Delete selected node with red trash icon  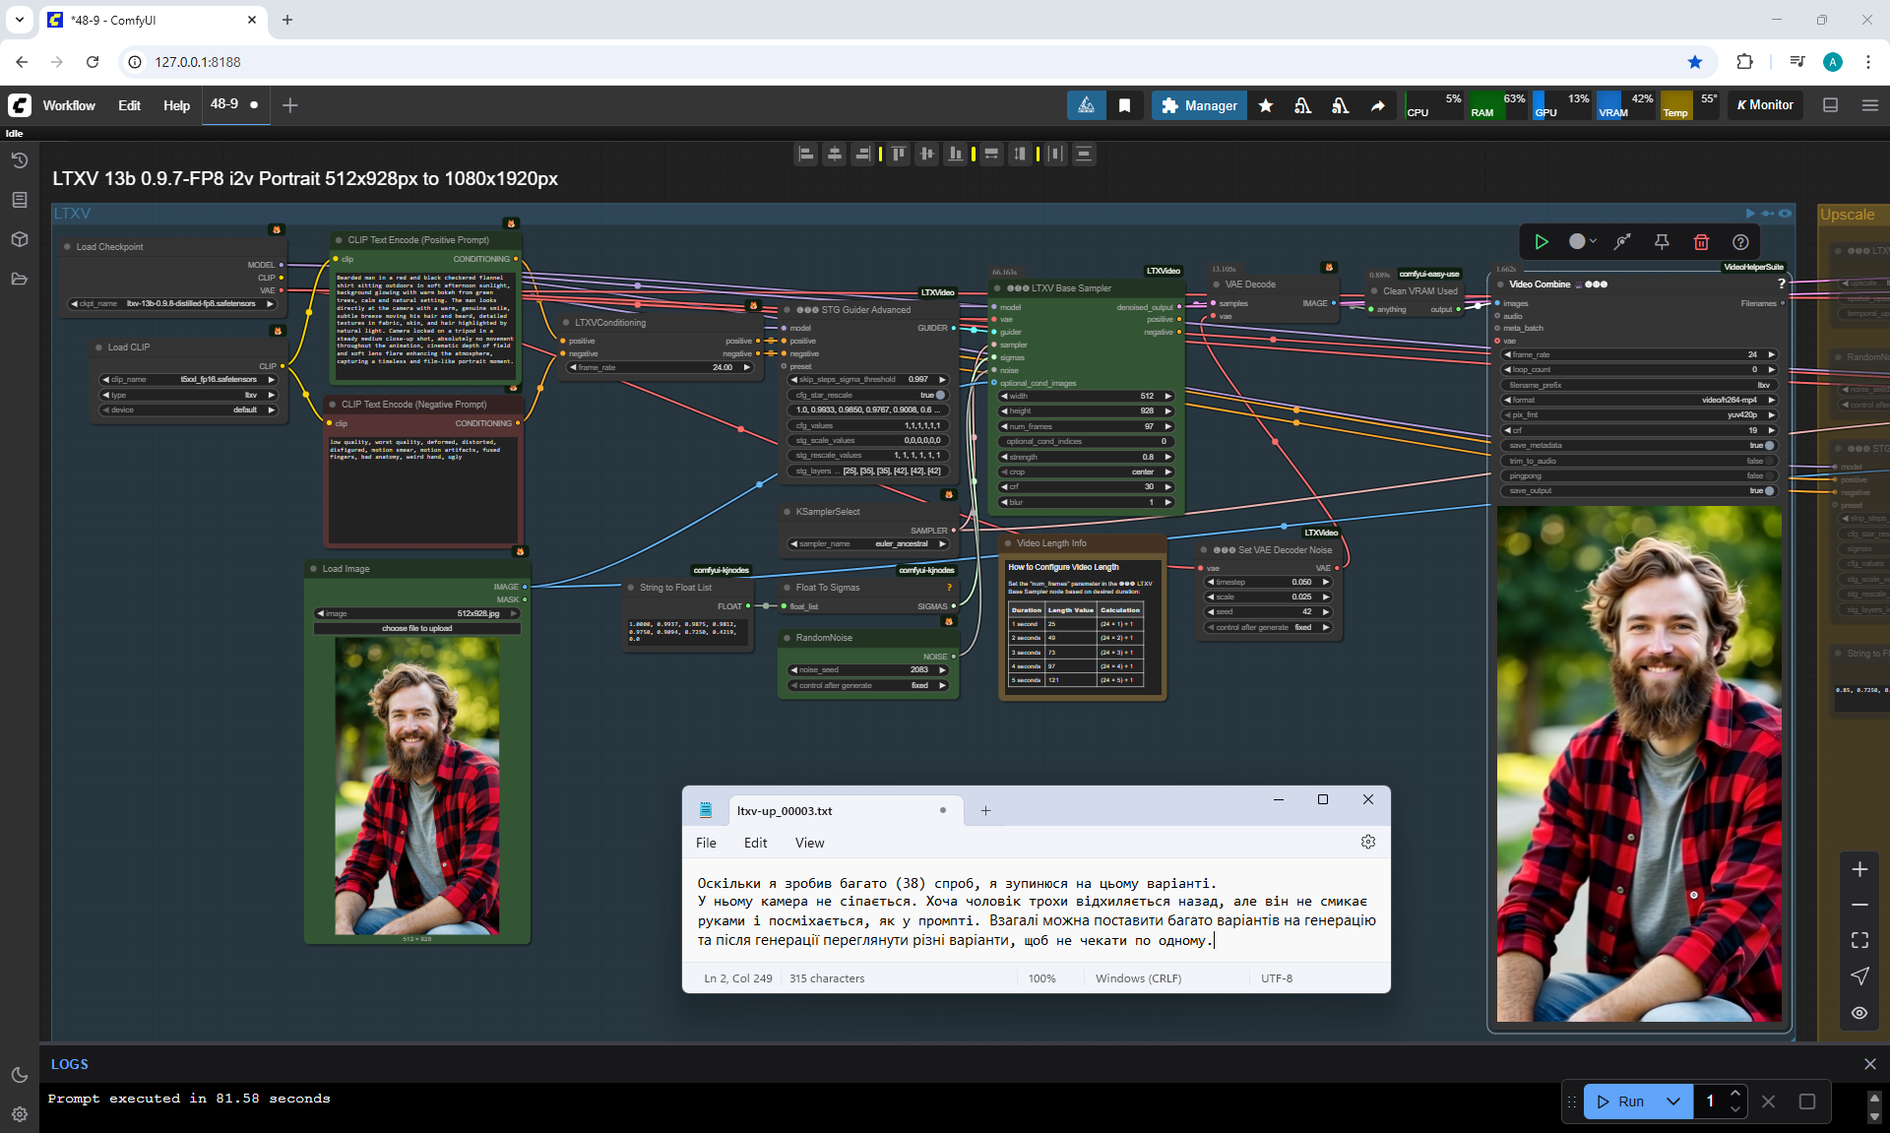(x=1701, y=242)
